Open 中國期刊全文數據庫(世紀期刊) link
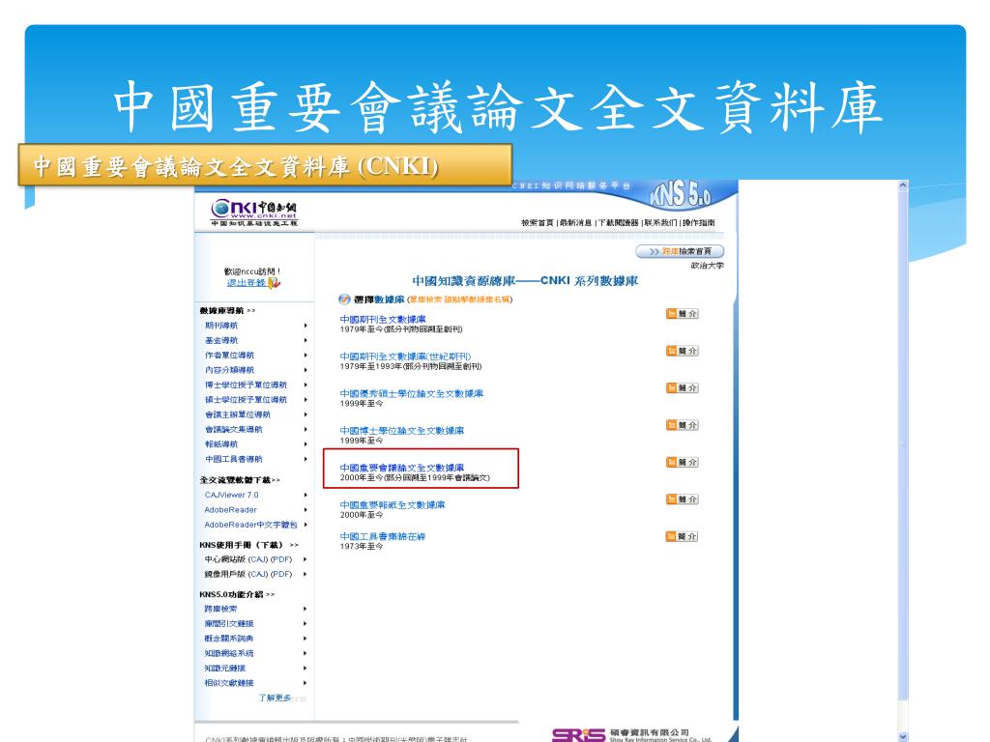Image resolution: width=990 pixels, height=742 pixels. tap(405, 357)
